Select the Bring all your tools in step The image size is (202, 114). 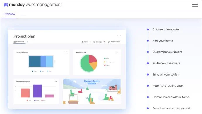point(166,75)
